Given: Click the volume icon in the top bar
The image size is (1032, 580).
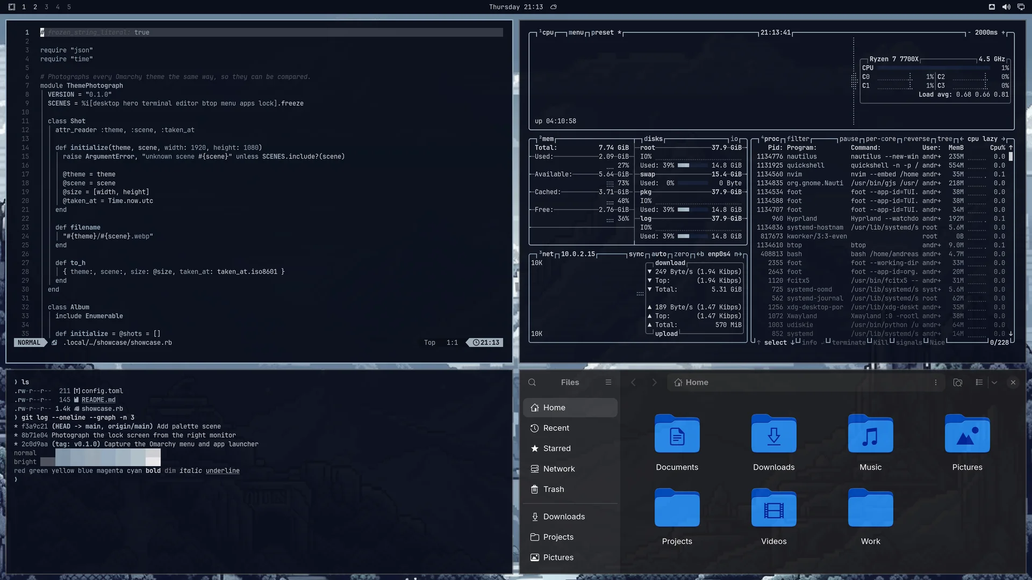Looking at the screenshot, I should point(1006,7).
